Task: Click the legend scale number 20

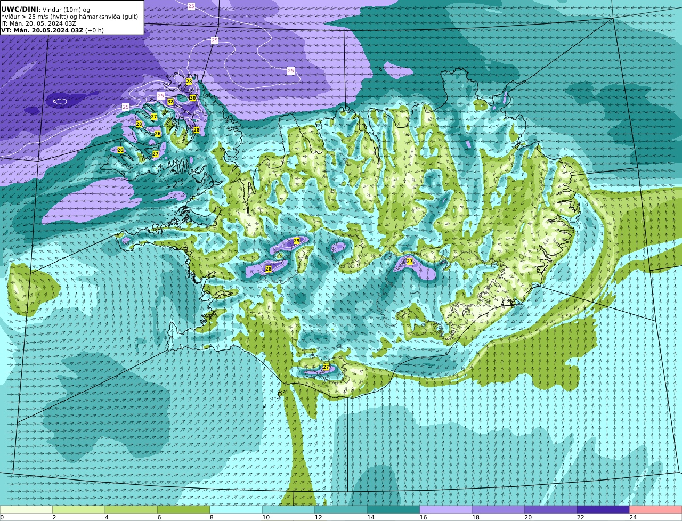Action: (x=528, y=517)
